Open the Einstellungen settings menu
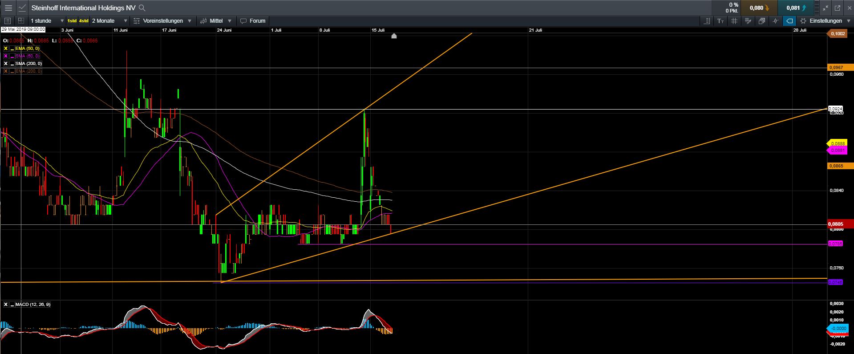Screen dimensions: 854x354 click(x=826, y=21)
